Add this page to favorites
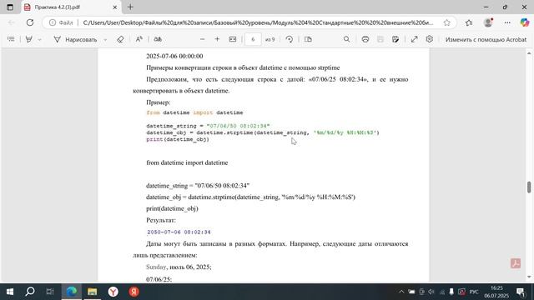This screenshot has height=300, width=534. click(447, 22)
